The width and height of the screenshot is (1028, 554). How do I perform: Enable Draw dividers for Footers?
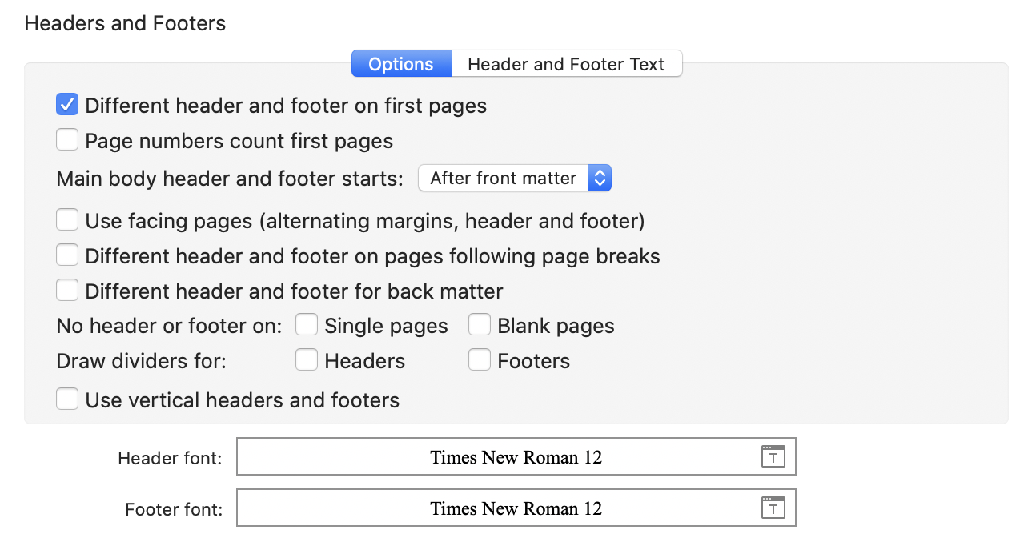(480, 360)
